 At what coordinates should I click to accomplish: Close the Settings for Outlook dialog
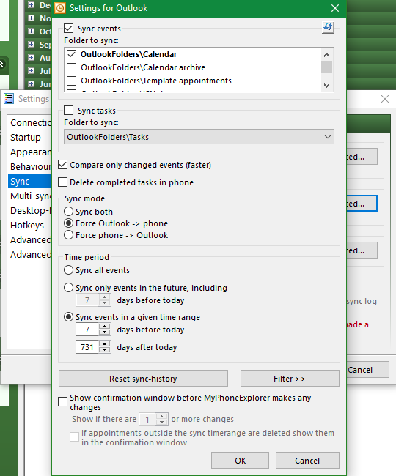tap(335, 8)
